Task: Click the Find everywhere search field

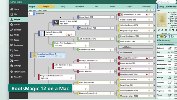Action: (166, 2)
